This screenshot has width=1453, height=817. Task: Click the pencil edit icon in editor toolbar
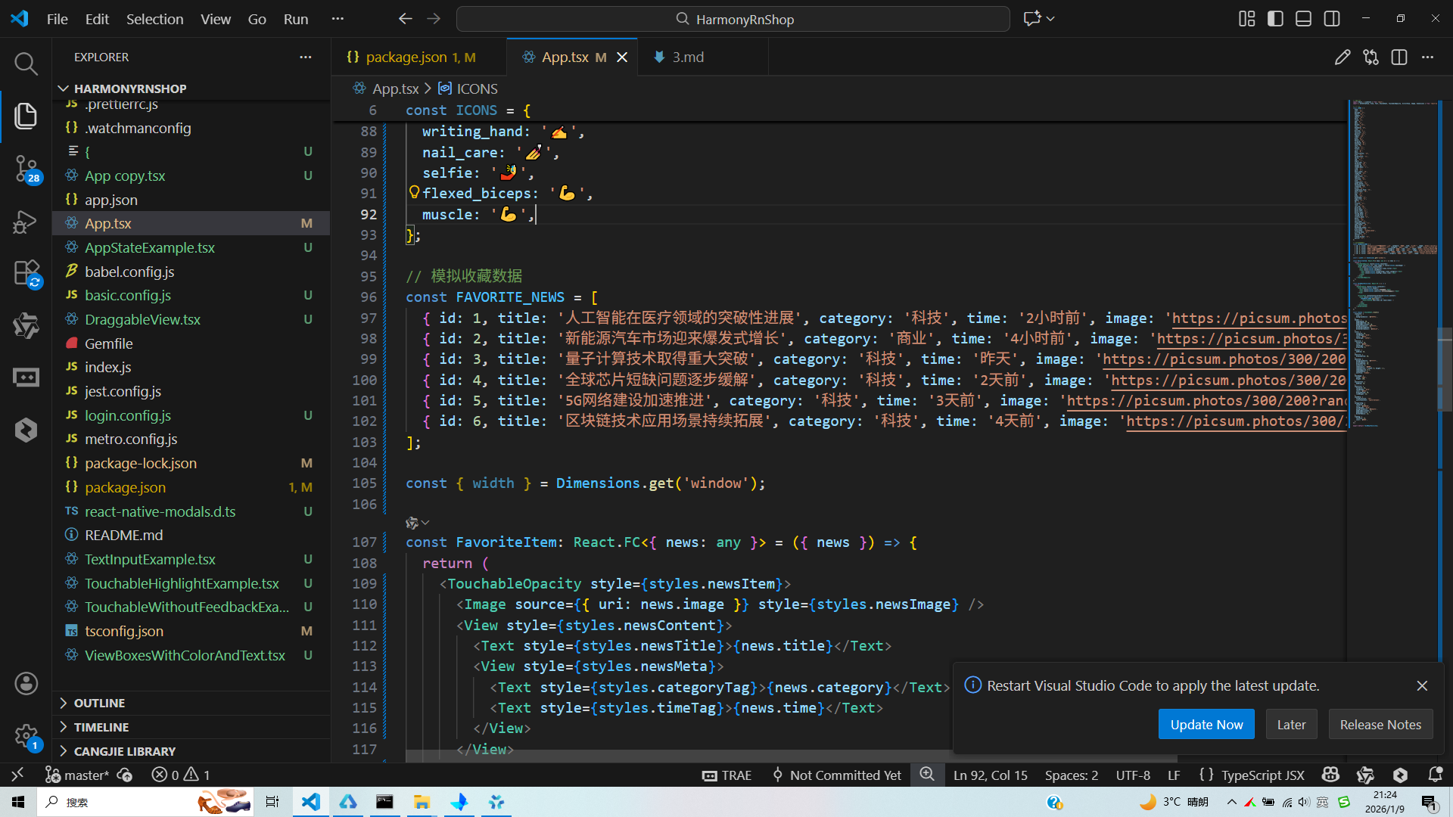tap(1343, 57)
